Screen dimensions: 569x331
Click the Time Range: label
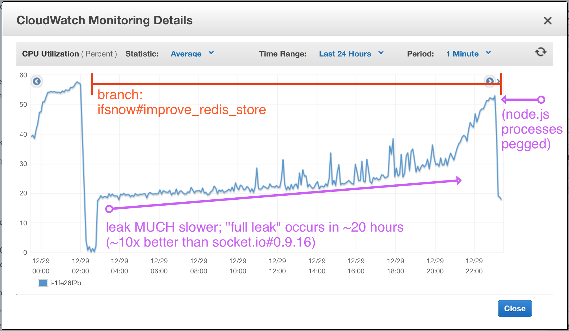[283, 54]
